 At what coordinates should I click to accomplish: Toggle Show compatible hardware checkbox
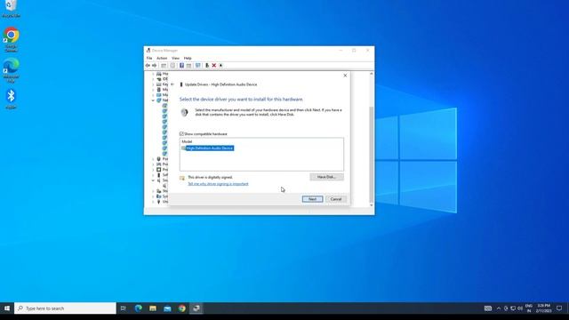click(x=181, y=134)
